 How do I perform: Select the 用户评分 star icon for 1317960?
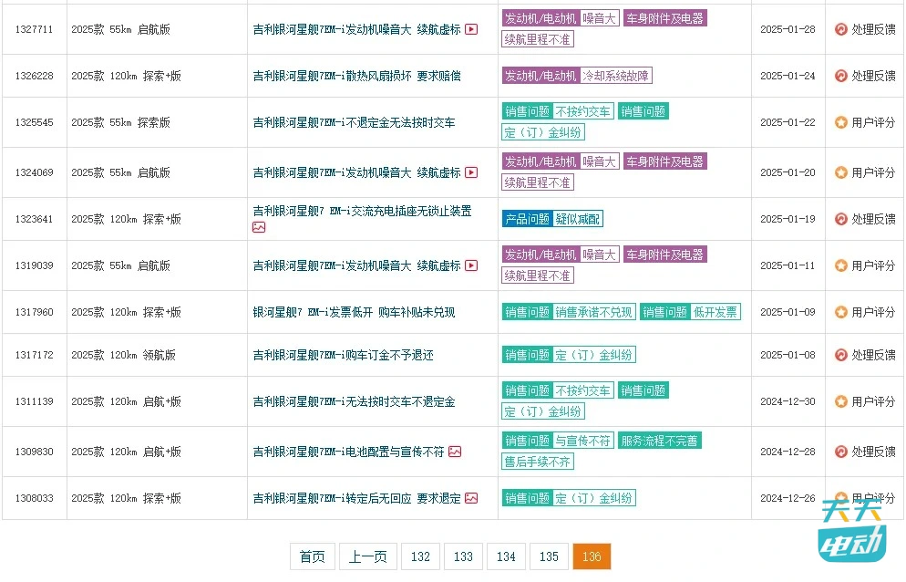tap(840, 312)
